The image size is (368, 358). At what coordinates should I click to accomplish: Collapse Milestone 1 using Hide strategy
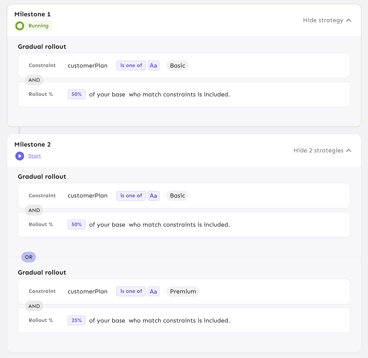(323, 20)
